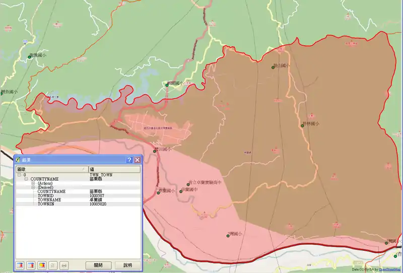Click the QGIS logo icon in dialog title bar
The width and height of the screenshot is (403, 273).
click(x=19, y=160)
